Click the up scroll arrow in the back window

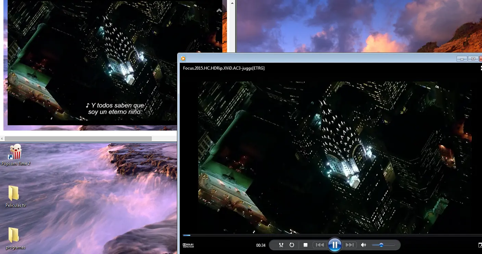pos(232,3)
